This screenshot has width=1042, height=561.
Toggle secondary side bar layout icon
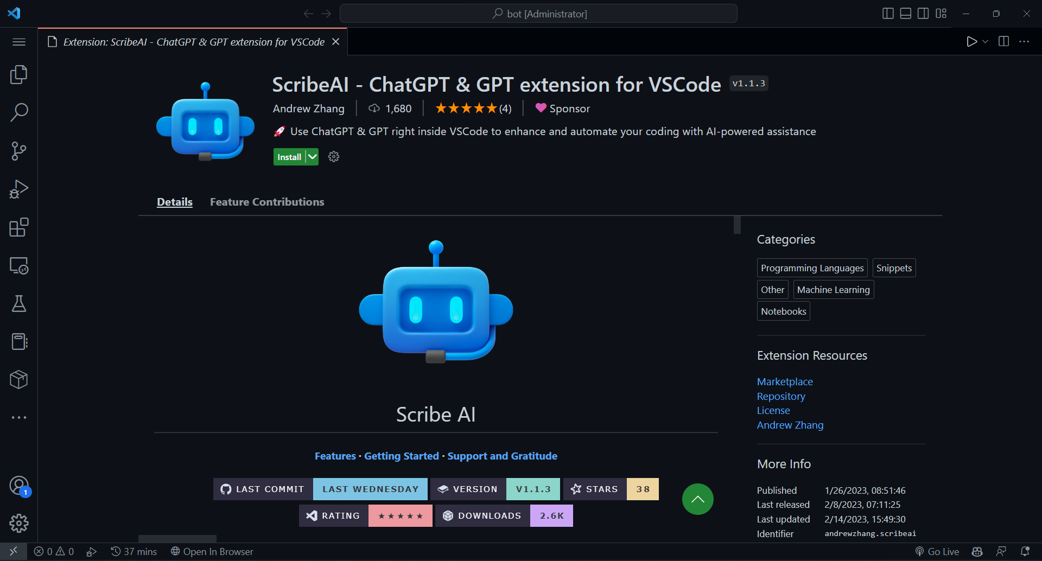point(923,14)
